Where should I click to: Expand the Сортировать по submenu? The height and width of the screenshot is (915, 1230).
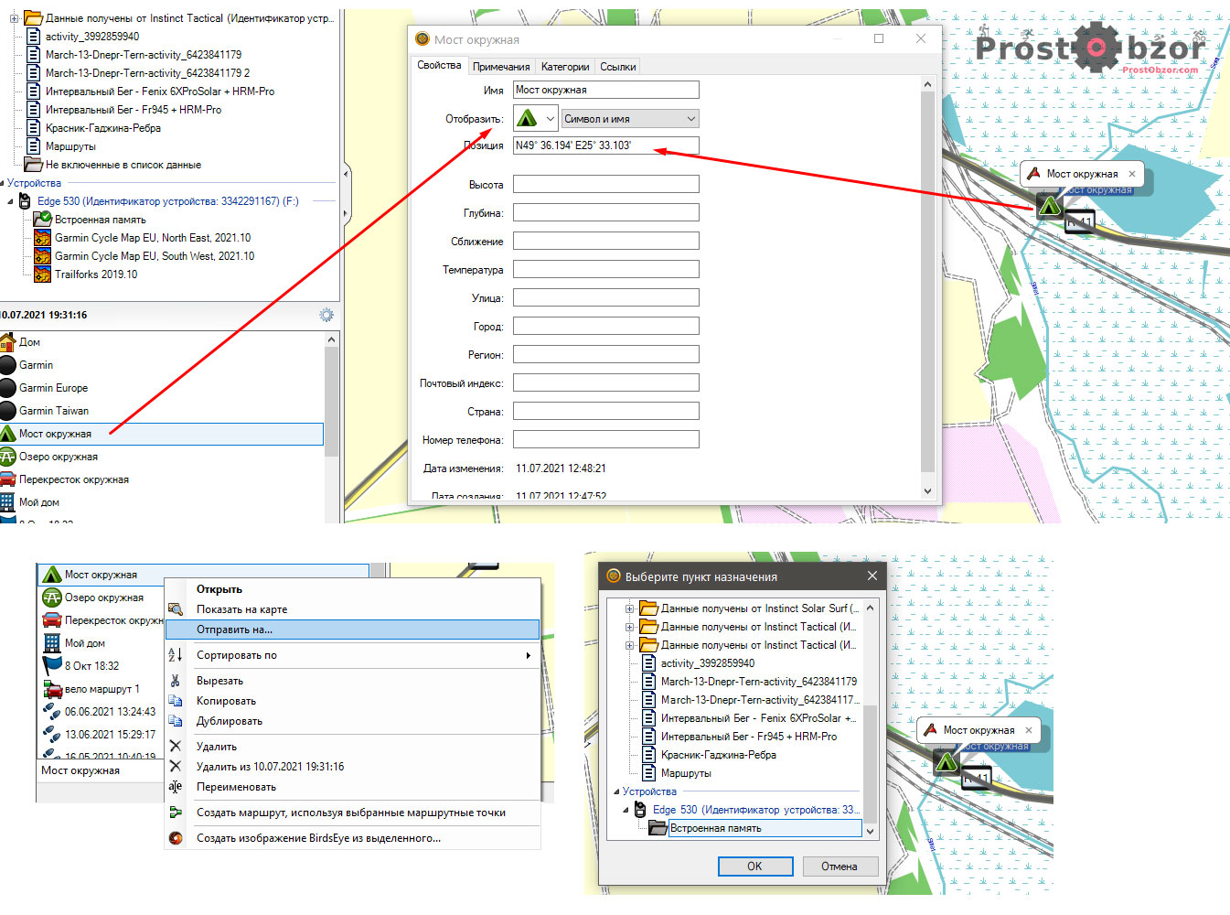[x=528, y=655]
